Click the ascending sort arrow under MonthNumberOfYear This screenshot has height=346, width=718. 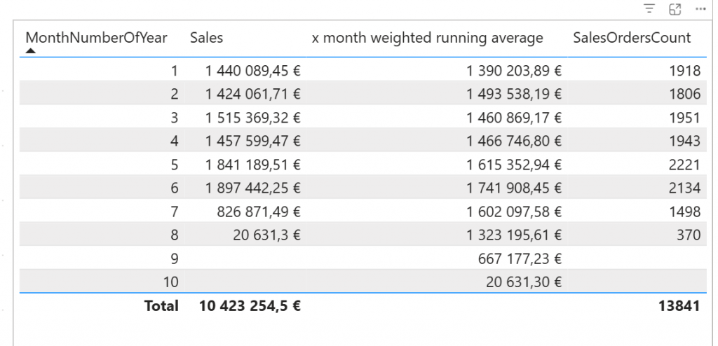[30, 50]
